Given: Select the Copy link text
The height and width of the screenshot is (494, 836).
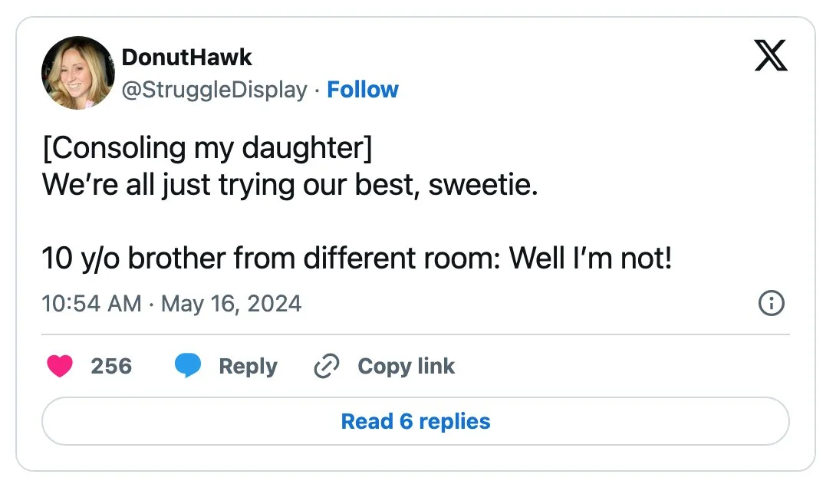Looking at the screenshot, I should [406, 367].
